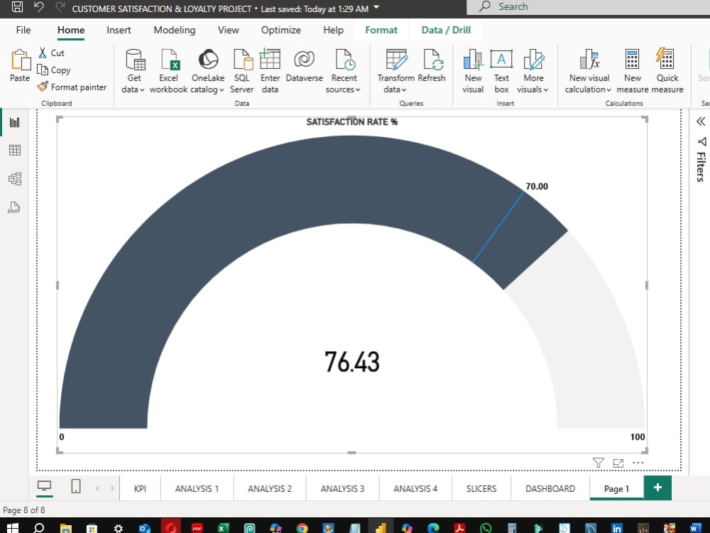Open the file name dropdown arrow
710x533 pixels.
pyautogui.click(x=376, y=7)
